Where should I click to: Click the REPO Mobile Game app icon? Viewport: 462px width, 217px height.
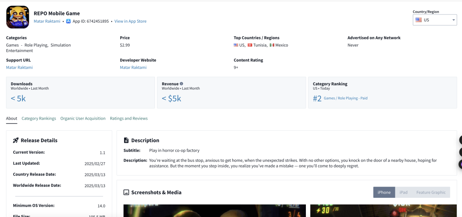coord(18,17)
